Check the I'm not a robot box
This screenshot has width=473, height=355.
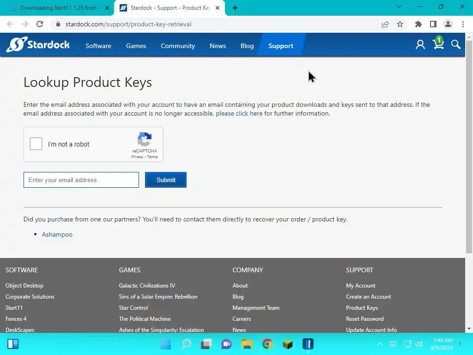coord(36,144)
